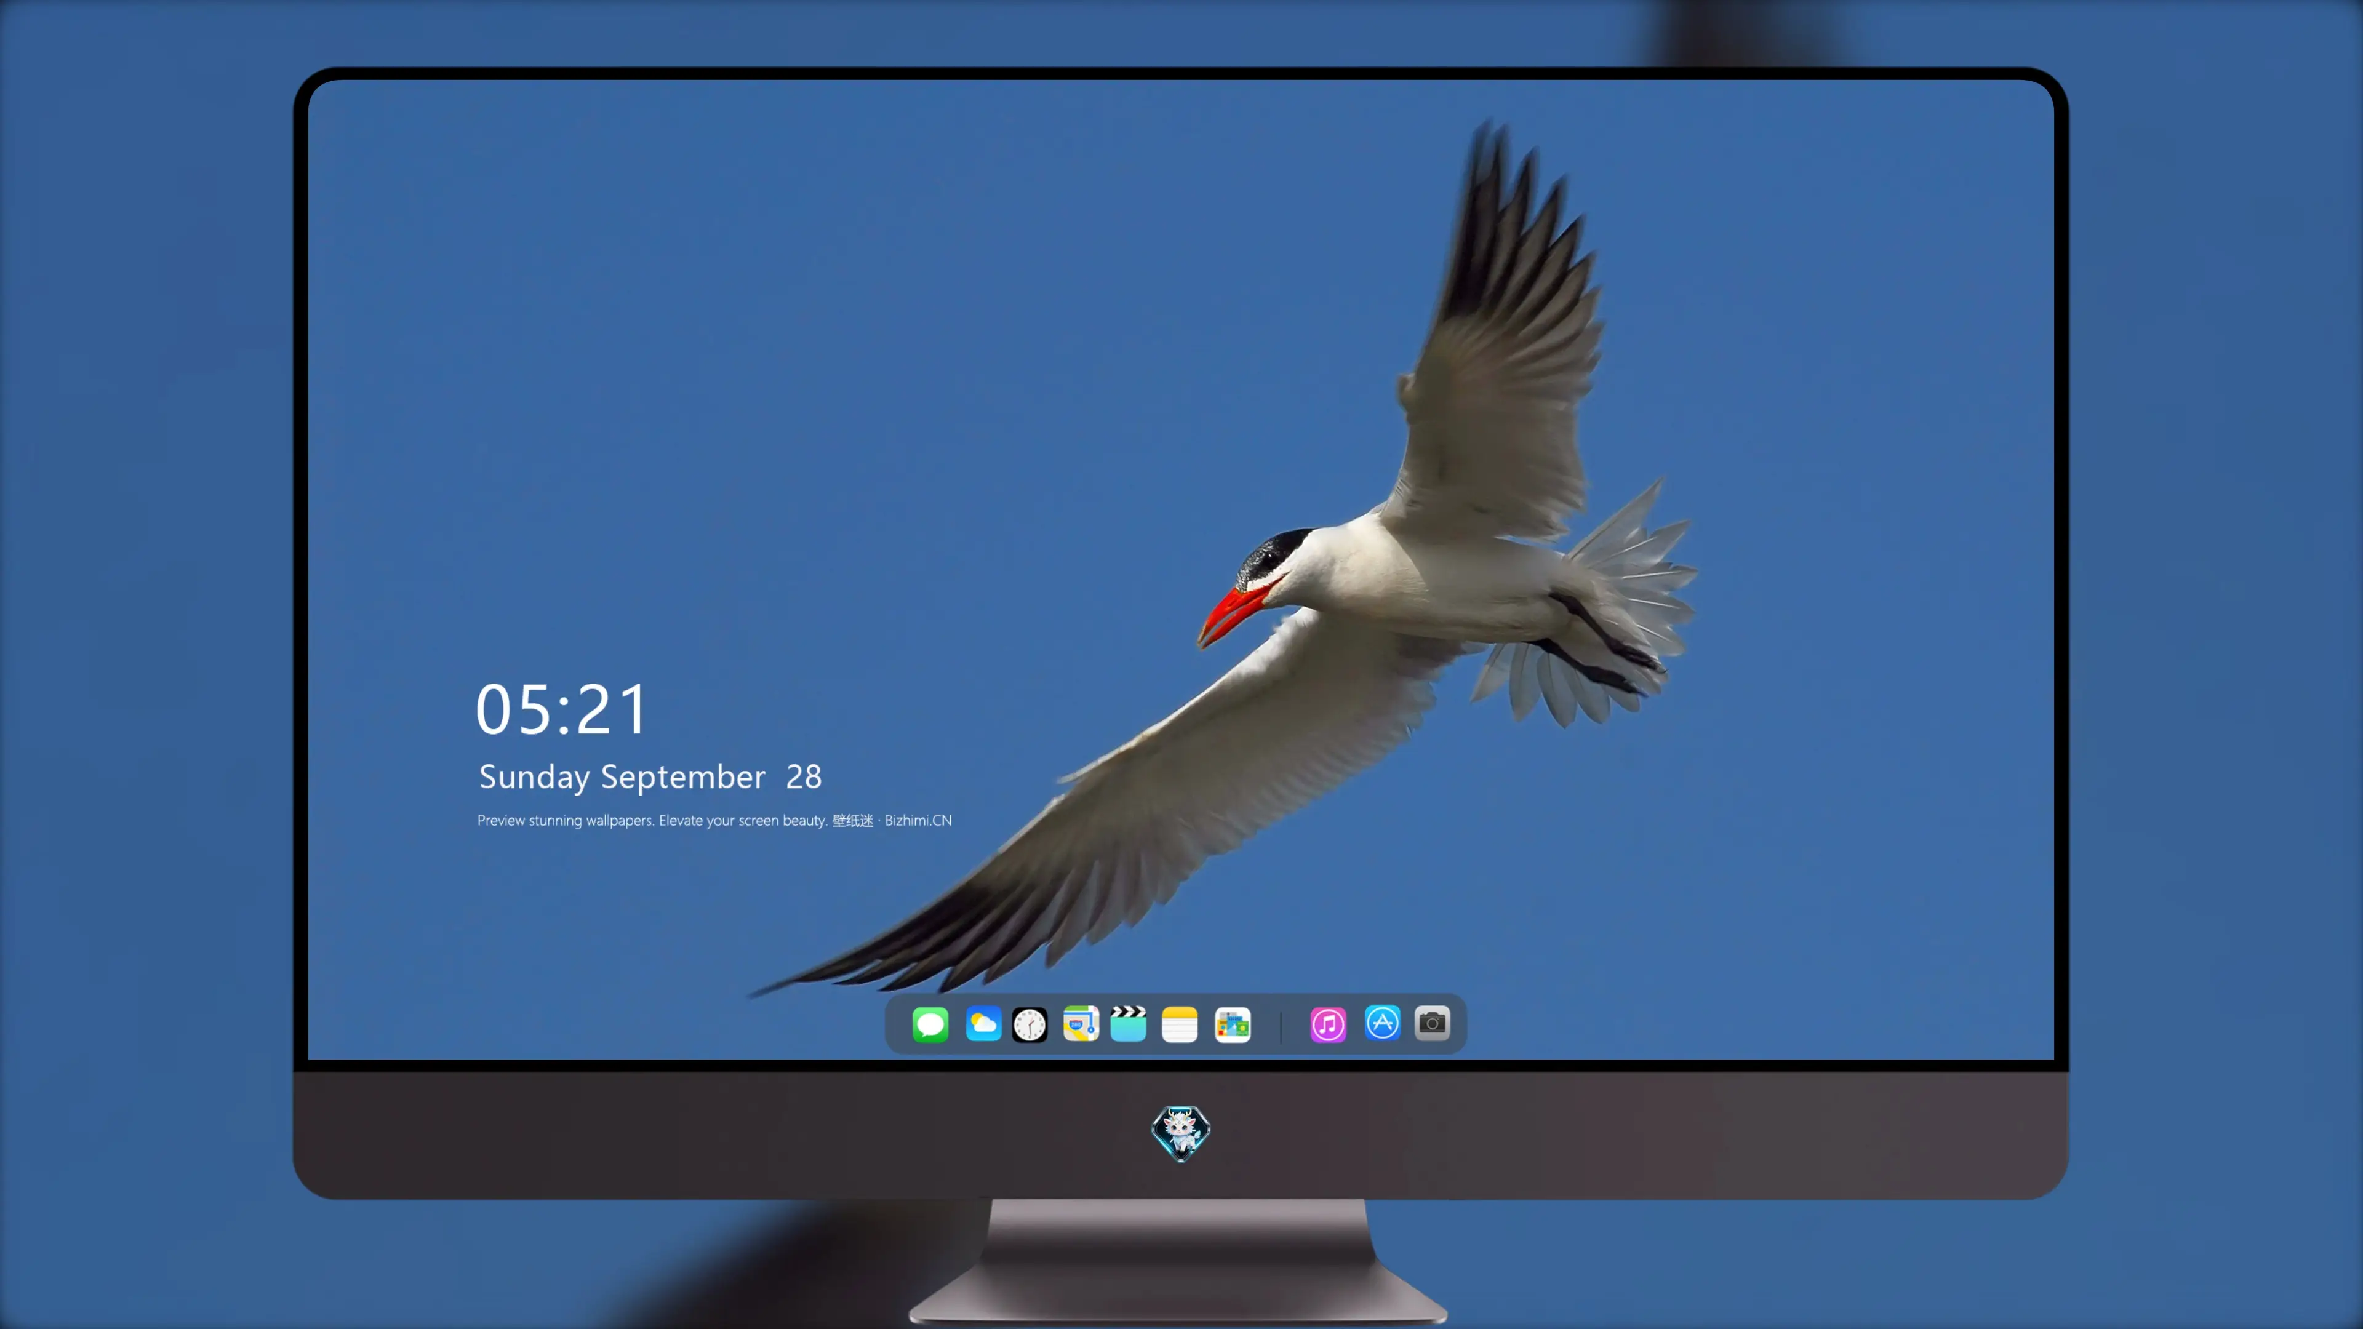Image resolution: width=2363 pixels, height=1329 pixels.
Task: Click the dragon mascot logo on monitor chin
Action: (x=1181, y=1133)
